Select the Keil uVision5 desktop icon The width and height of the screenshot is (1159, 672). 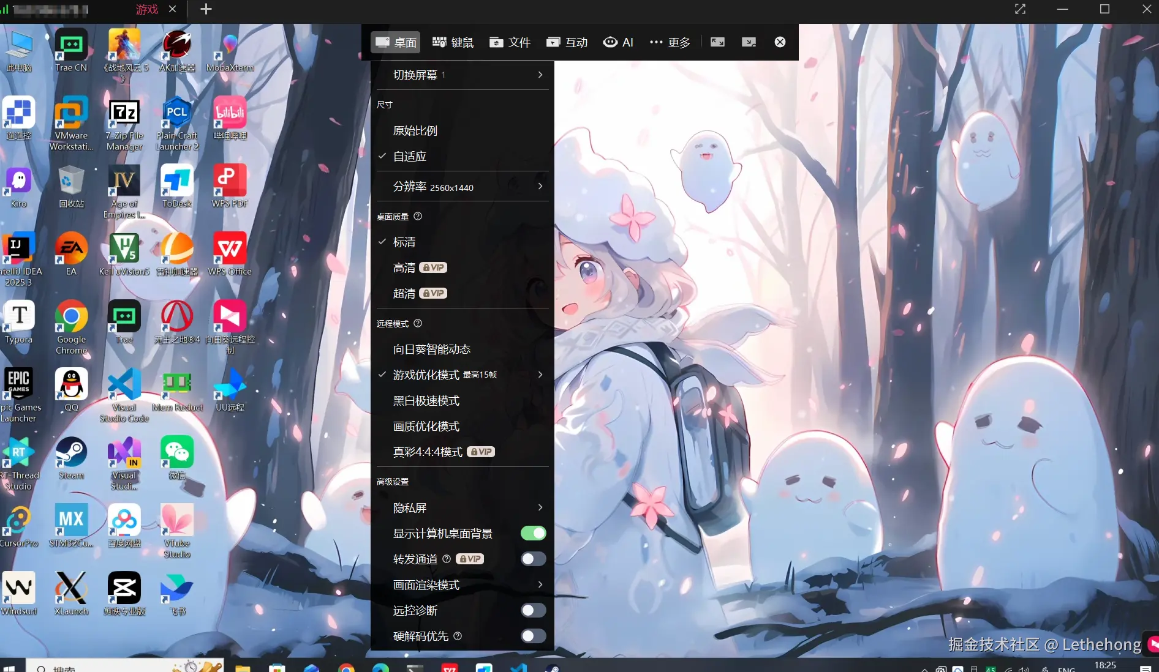pos(124,254)
